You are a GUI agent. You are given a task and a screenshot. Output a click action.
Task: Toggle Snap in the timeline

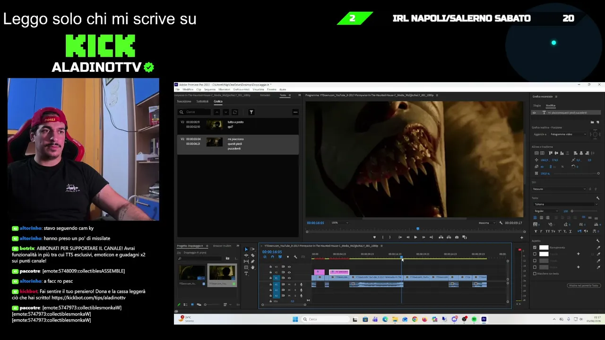tap(272, 257)
